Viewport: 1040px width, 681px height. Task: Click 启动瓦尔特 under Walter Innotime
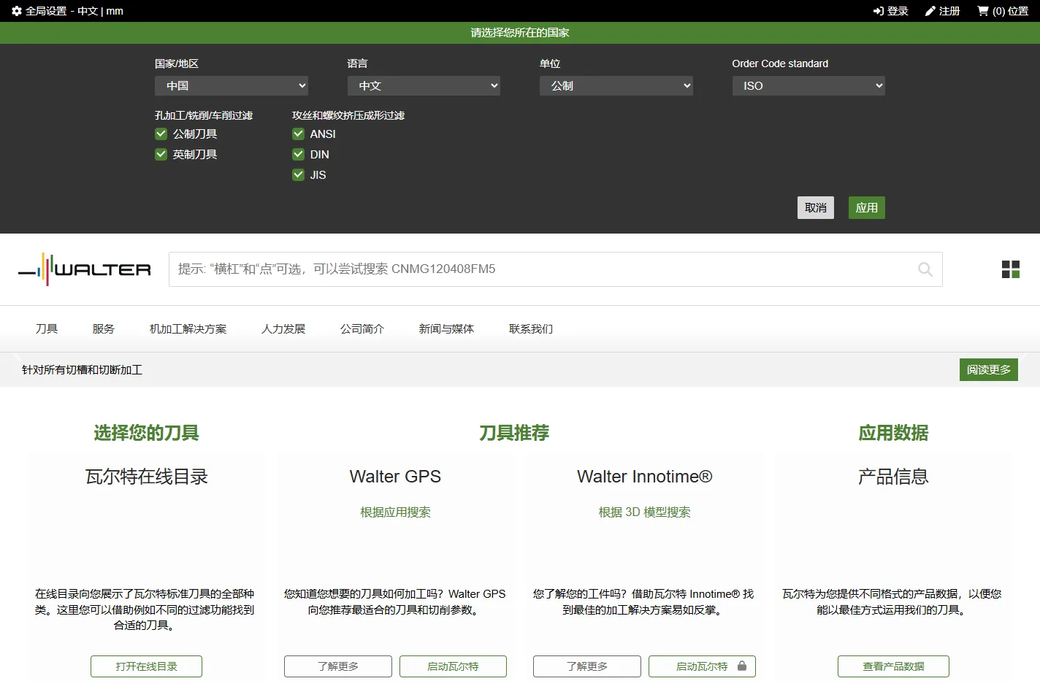[702, 666]
